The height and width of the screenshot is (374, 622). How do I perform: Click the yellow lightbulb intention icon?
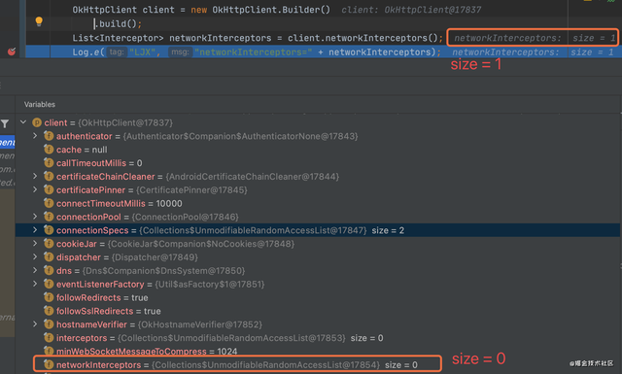click(39, 21)
